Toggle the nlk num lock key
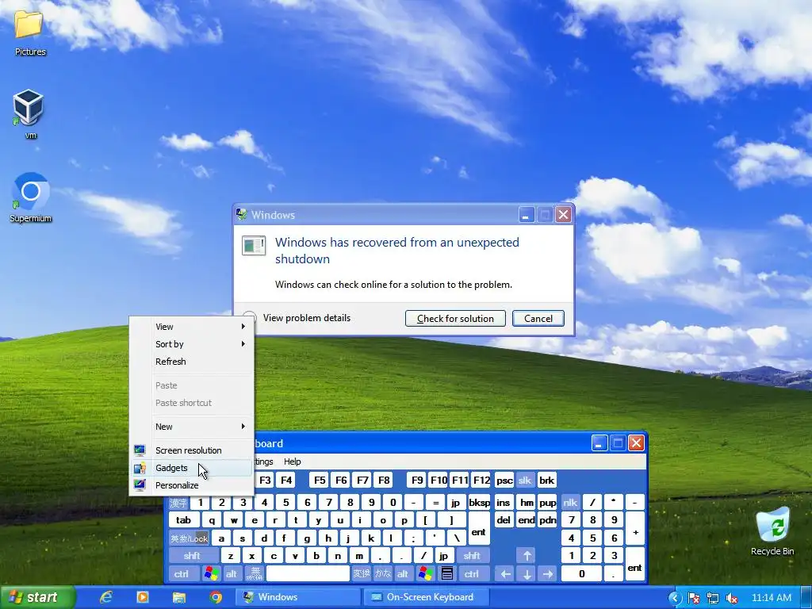Viewport: 812px width, 609px height. tap(570, 502)
